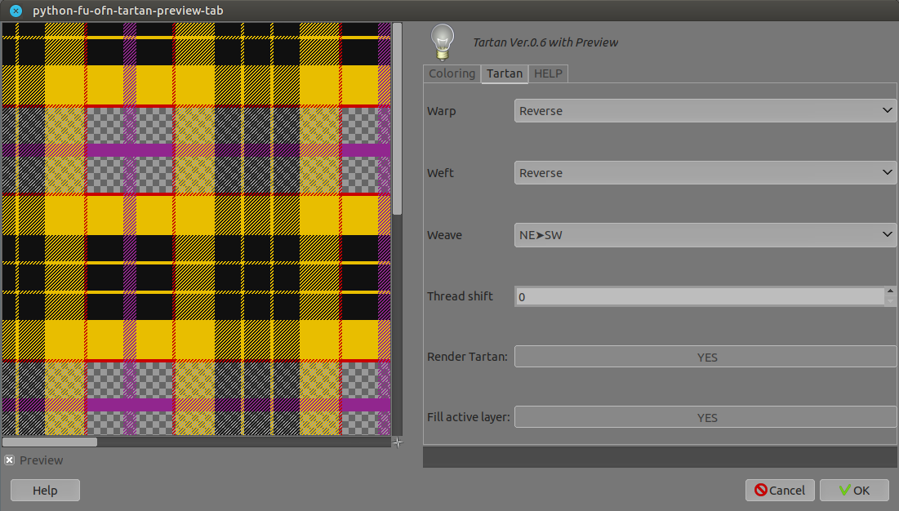Click the Thread shift input field

point(700,296)
